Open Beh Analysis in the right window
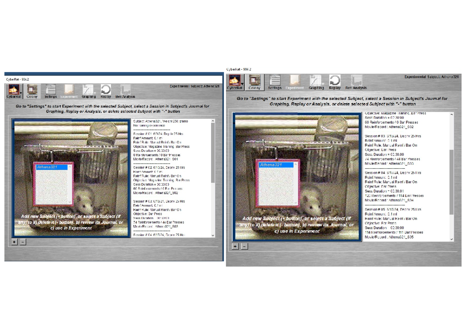Viewport: 470px width, 333px height. coord(356,81)
